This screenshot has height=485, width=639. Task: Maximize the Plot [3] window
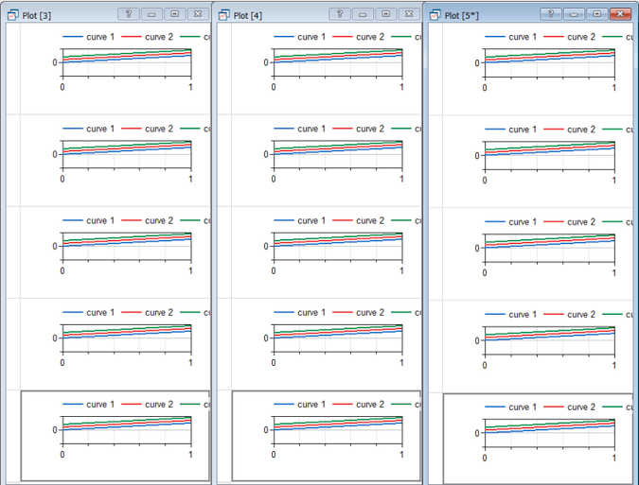coord(174,14)
